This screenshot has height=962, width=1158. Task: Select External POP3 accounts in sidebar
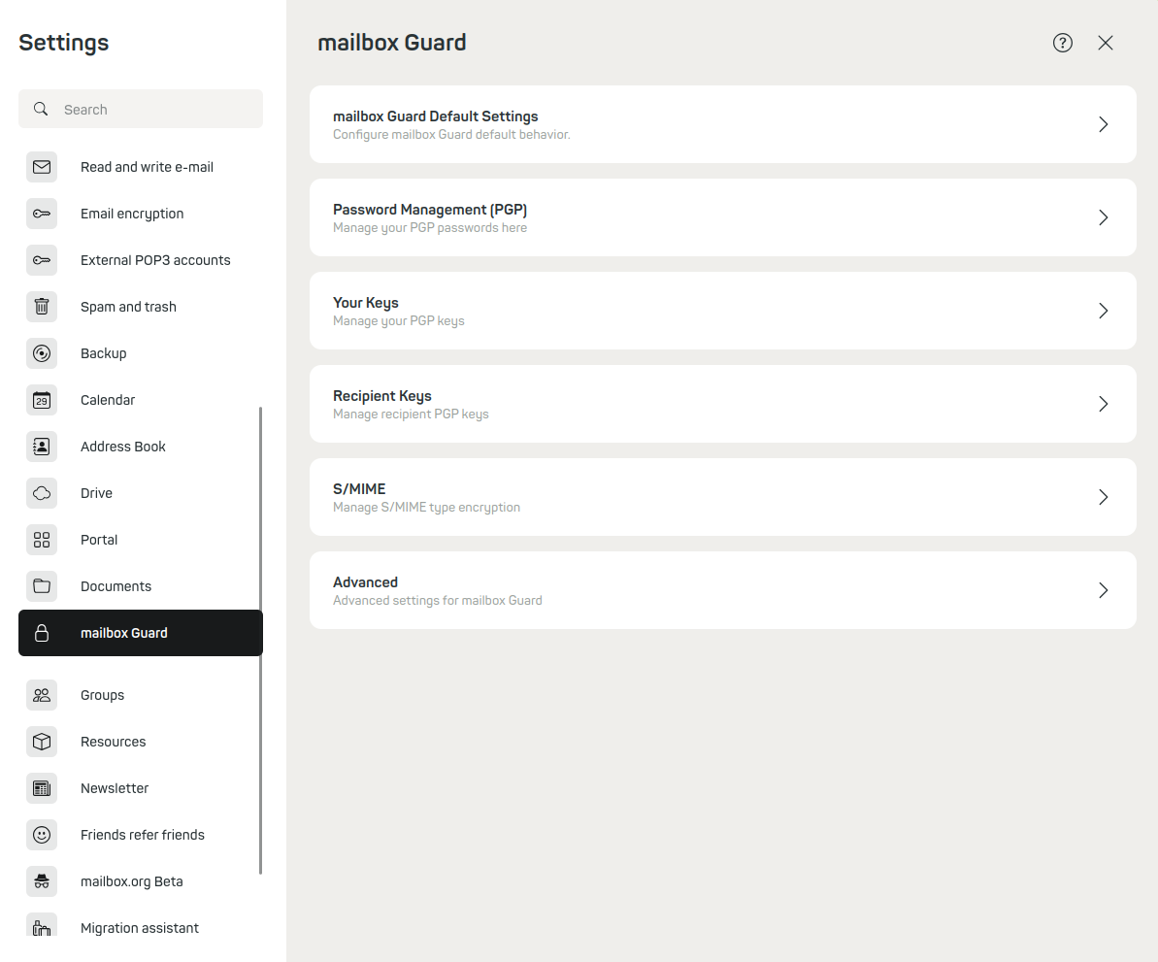155,260
